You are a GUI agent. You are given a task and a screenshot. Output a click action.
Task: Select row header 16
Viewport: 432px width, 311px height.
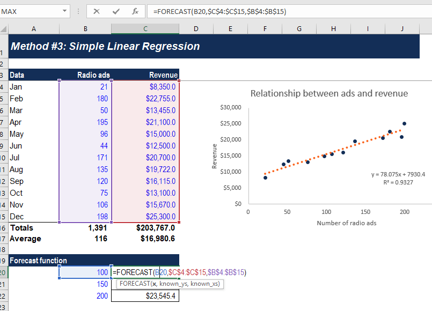[x=4, y=227]
